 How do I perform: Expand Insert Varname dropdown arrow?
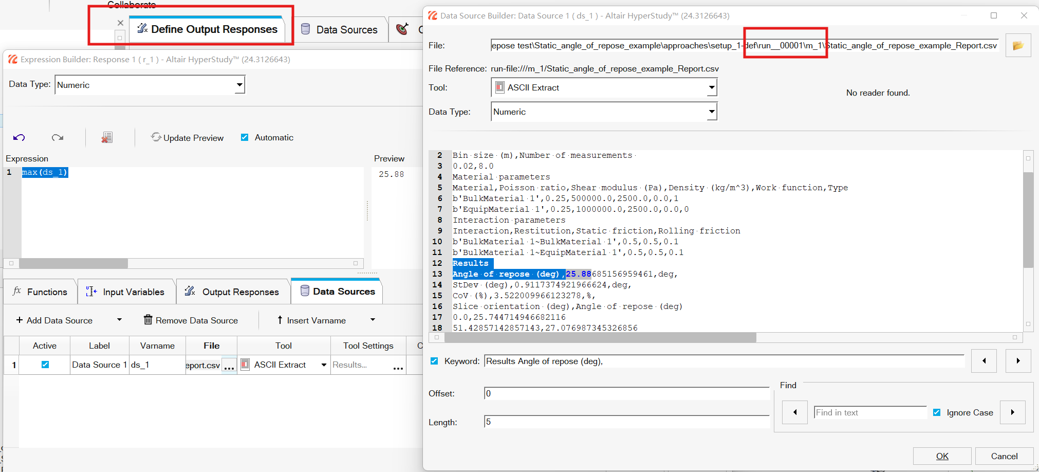(373, 320)
